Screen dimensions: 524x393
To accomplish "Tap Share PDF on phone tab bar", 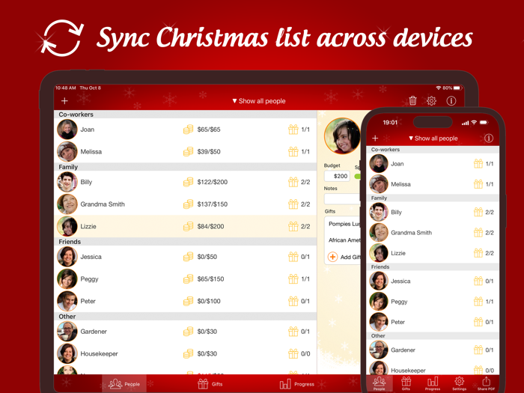I will coord(486,383).
